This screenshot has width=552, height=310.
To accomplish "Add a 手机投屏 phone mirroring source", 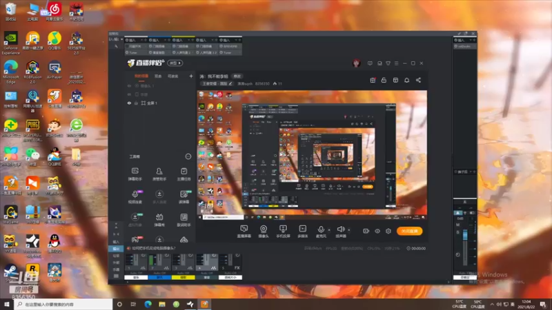I will [283, 231].
